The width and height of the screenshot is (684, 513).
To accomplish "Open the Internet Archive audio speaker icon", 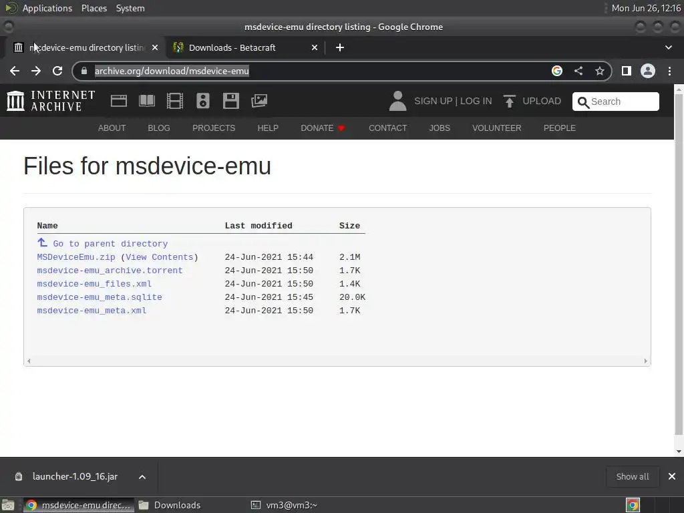I will point(203,101).
